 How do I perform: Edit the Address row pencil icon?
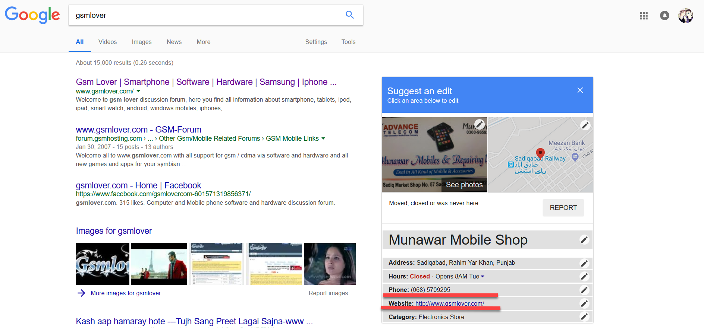pos(584,263)
